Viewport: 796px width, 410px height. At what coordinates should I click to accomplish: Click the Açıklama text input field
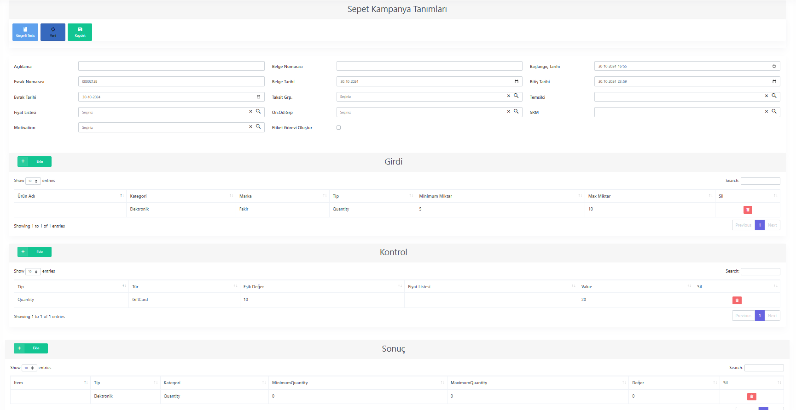pos(171,66)
